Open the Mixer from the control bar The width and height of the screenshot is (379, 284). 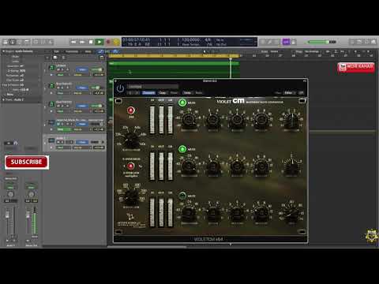tap(43, 42)
